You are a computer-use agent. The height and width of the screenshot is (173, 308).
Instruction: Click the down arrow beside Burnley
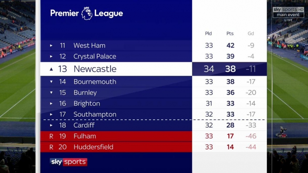point(51,92)
